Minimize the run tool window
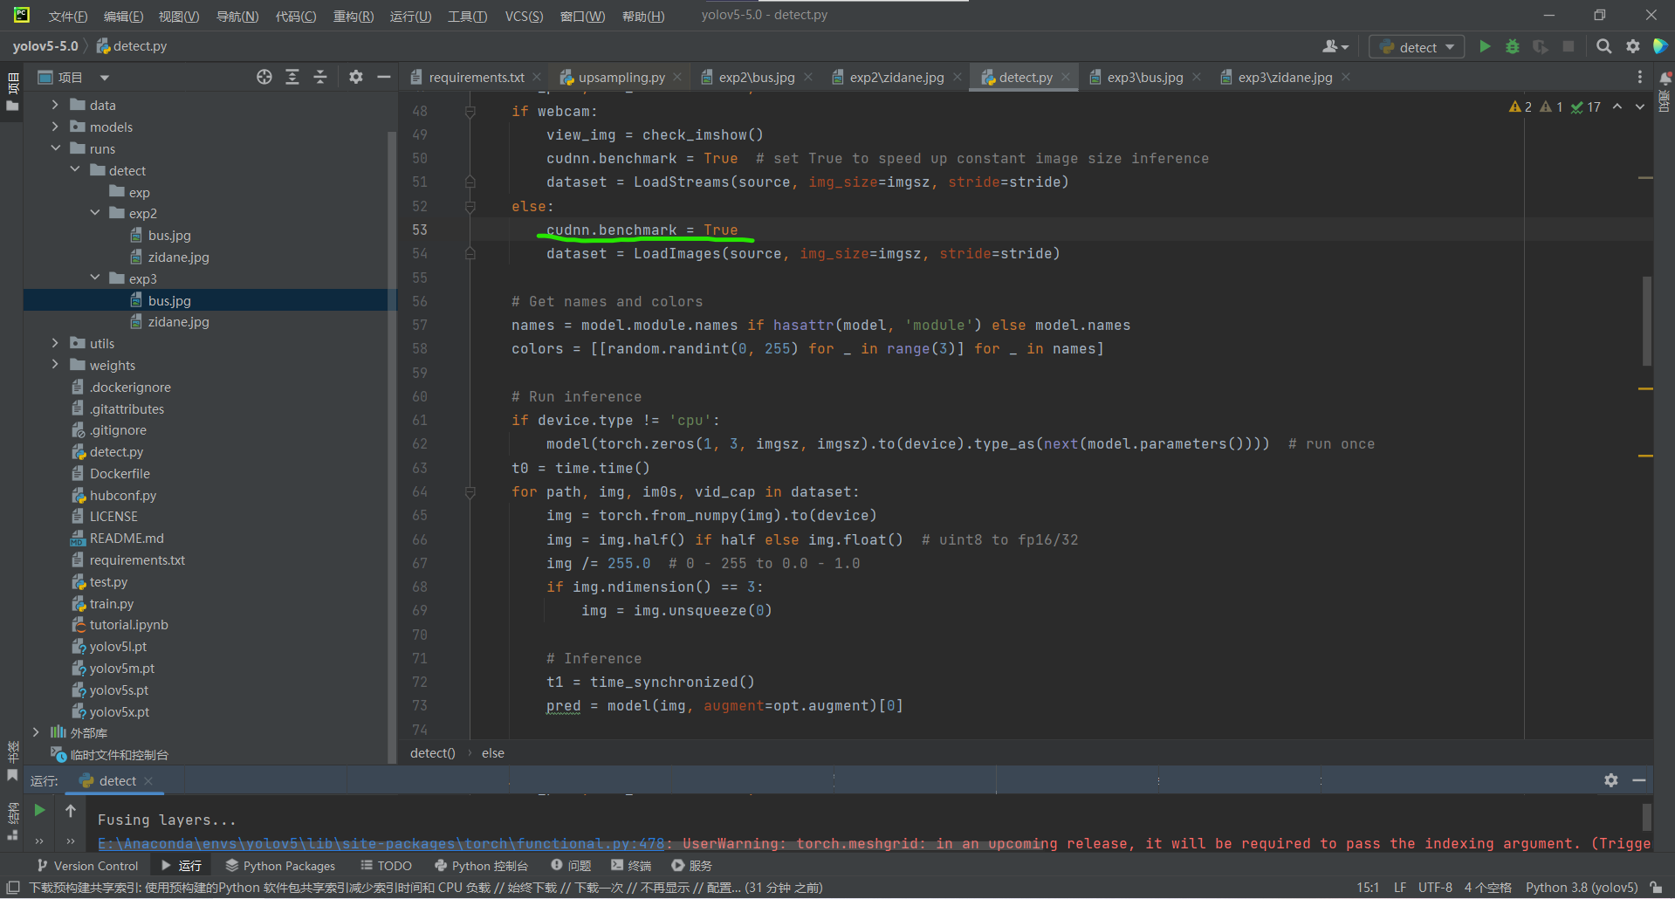 (1639, 780)
